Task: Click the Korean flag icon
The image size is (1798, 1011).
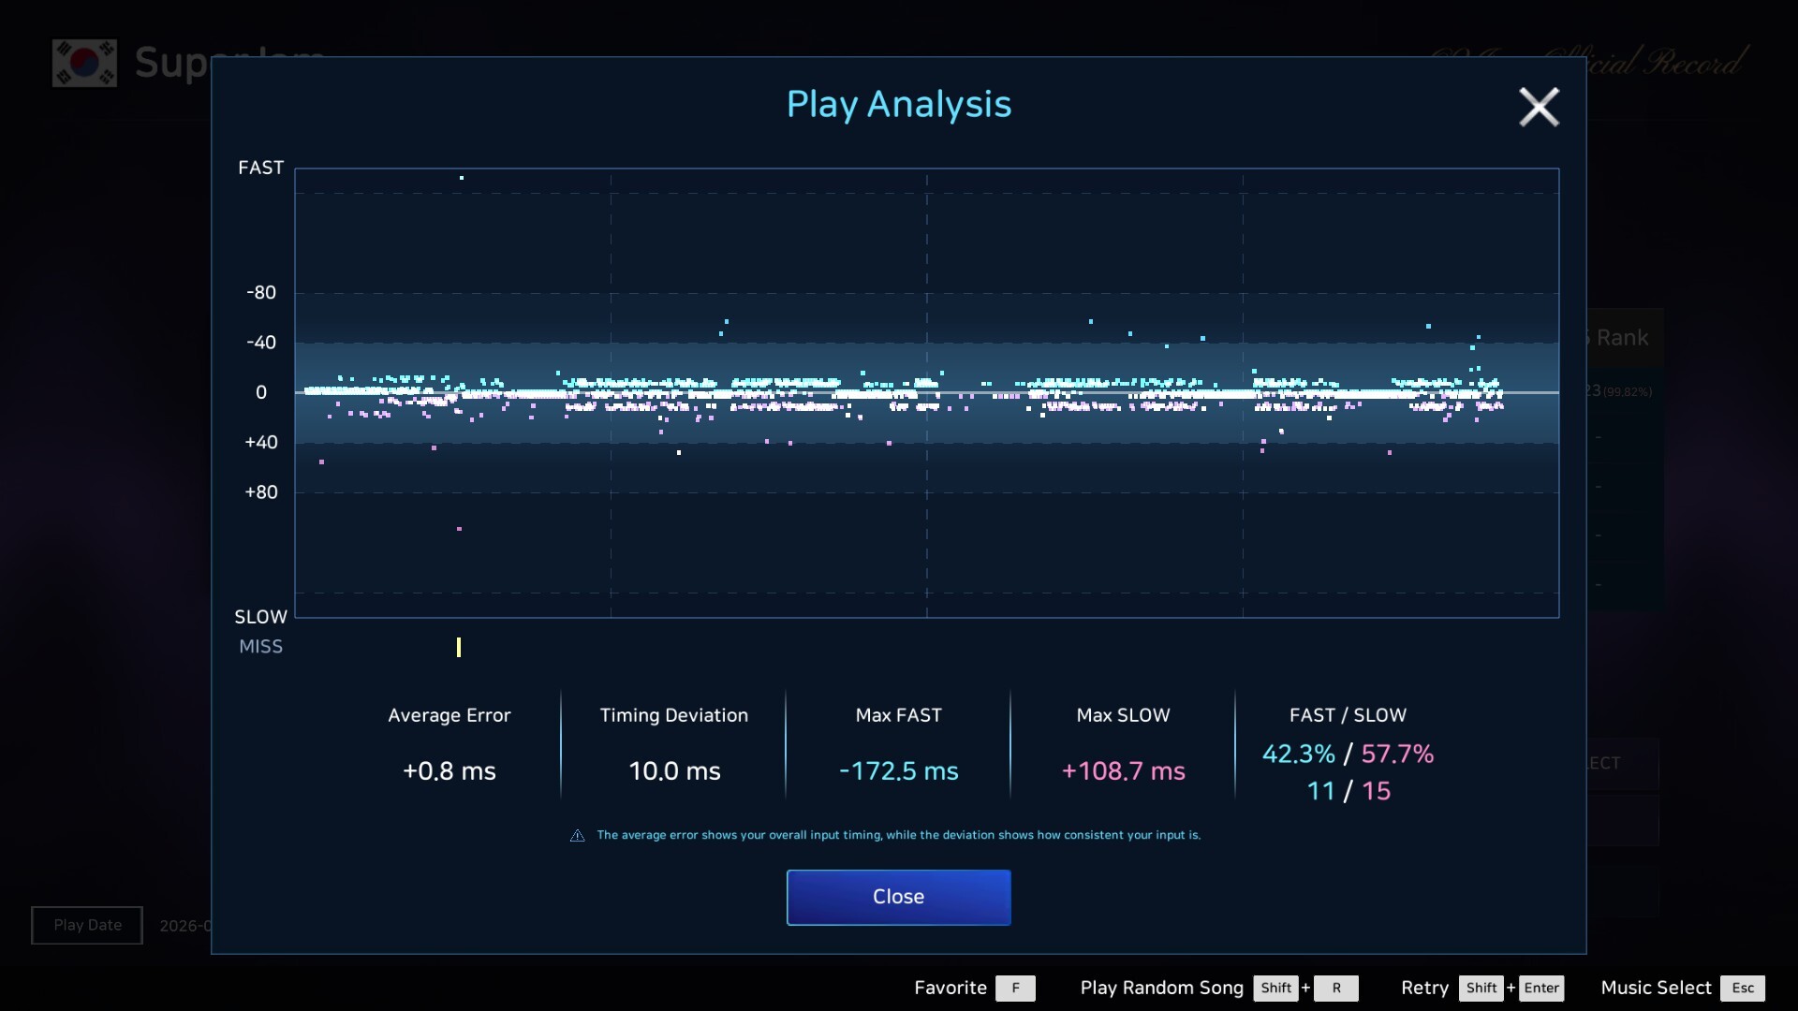Action: (84, 63)
